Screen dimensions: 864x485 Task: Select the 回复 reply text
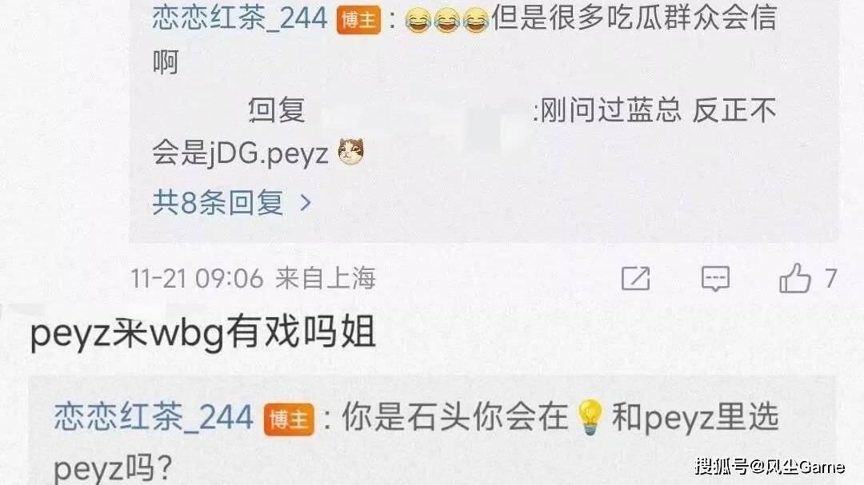tap(277, 109)
